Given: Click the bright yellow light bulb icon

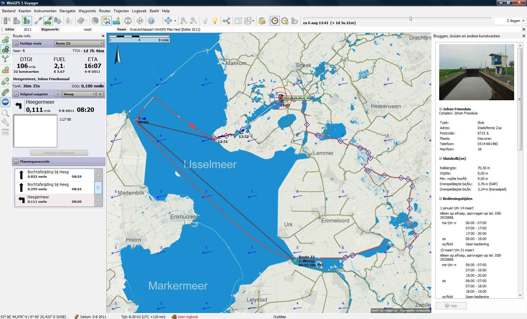Looking at the screenshot, I should pos(215,21).
